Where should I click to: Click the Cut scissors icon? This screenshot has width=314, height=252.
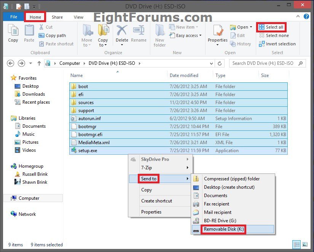click(41, 27)
